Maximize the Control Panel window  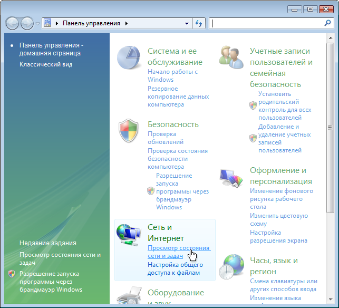310,9
